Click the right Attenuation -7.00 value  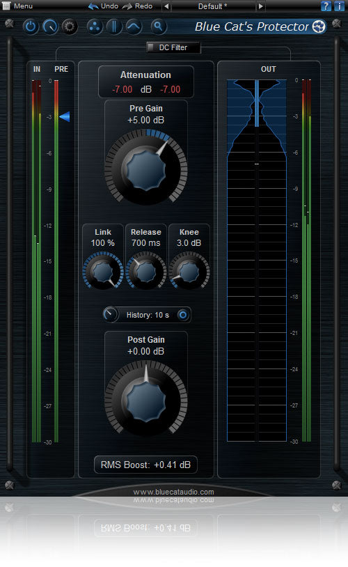[x=171, y=89]
